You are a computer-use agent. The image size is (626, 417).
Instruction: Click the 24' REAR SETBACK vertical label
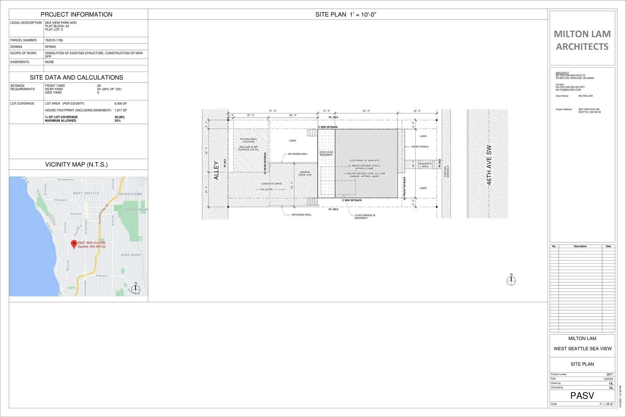(x=265, y=163)
